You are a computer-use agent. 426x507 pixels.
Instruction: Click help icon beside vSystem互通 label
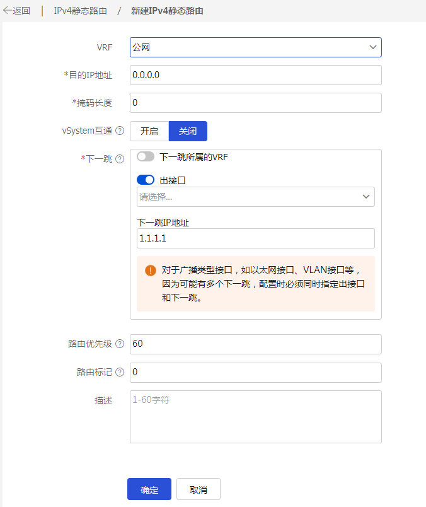pos(120,131)
